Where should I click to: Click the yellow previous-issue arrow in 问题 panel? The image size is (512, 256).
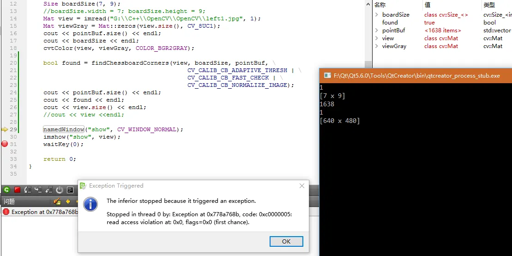pyautogui.click(x=68, y=201)
